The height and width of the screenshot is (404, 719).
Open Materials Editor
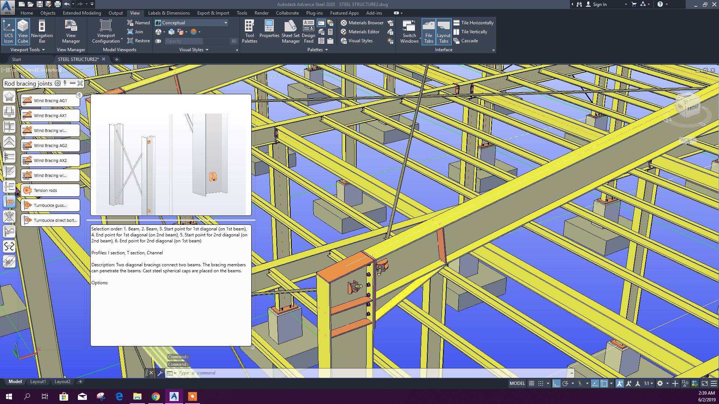point(360,32)
